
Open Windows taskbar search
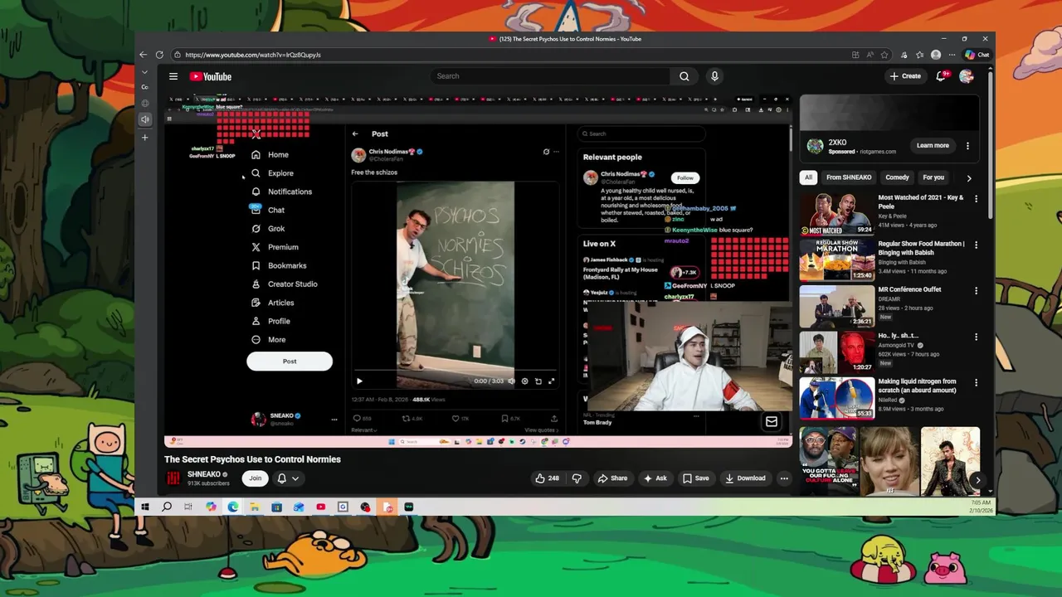pos(167,507)
